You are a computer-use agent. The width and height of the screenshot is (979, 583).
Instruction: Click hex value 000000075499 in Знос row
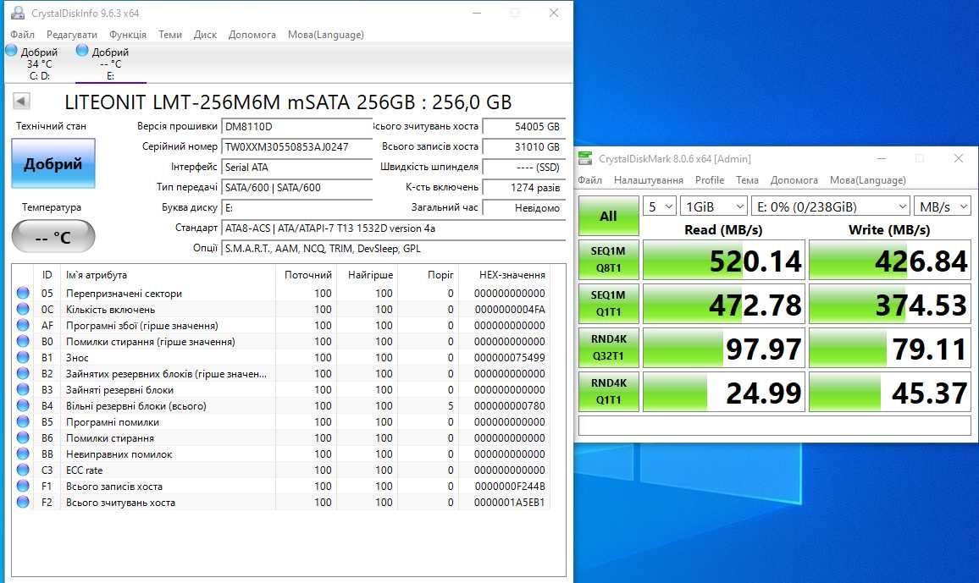click(x=510, y=358)
